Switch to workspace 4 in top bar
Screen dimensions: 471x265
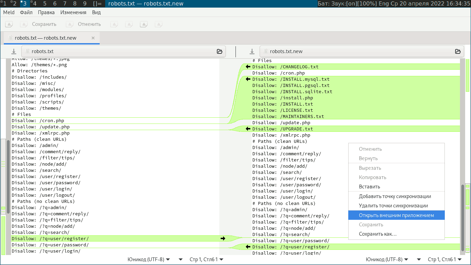tap(34, 3)
